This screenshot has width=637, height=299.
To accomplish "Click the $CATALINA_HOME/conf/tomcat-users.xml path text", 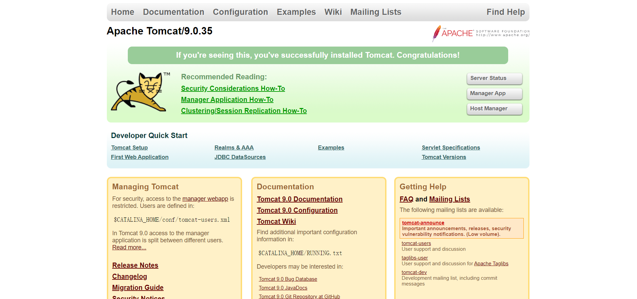I will (172, 220).
